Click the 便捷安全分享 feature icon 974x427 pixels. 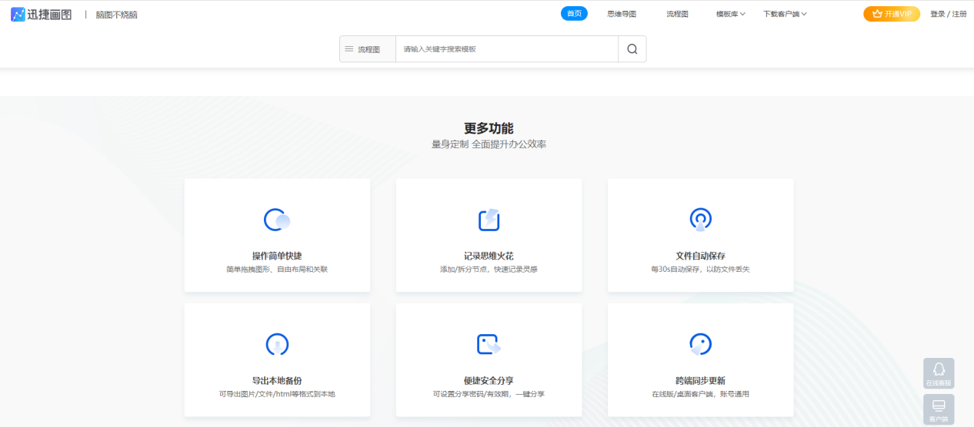[489, 344]
